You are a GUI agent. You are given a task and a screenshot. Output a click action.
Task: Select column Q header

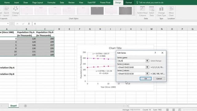(192, 29)
